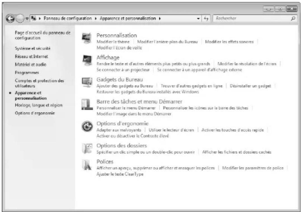Open the address bar history dropdown arrow
Viewport: 301px width, 212px height.
click(x=198, y=19)
